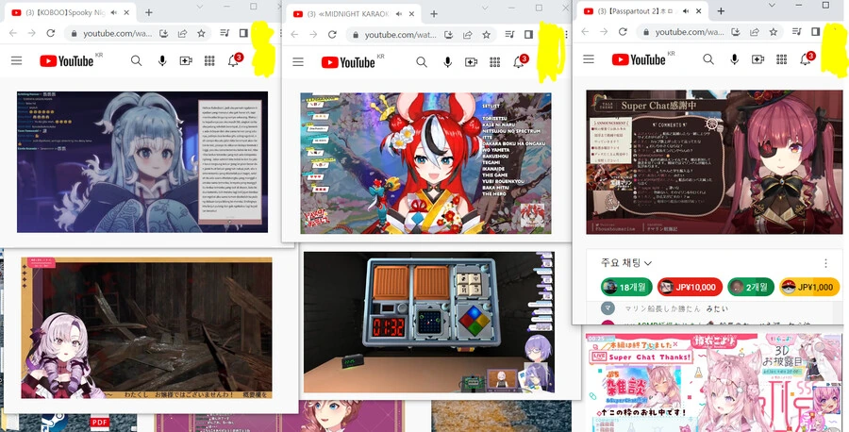Screen dimensions: 849x432
Task: Mute the MIDNIGHT KARAOKE tab audio
Action: (x=399, y=14)
